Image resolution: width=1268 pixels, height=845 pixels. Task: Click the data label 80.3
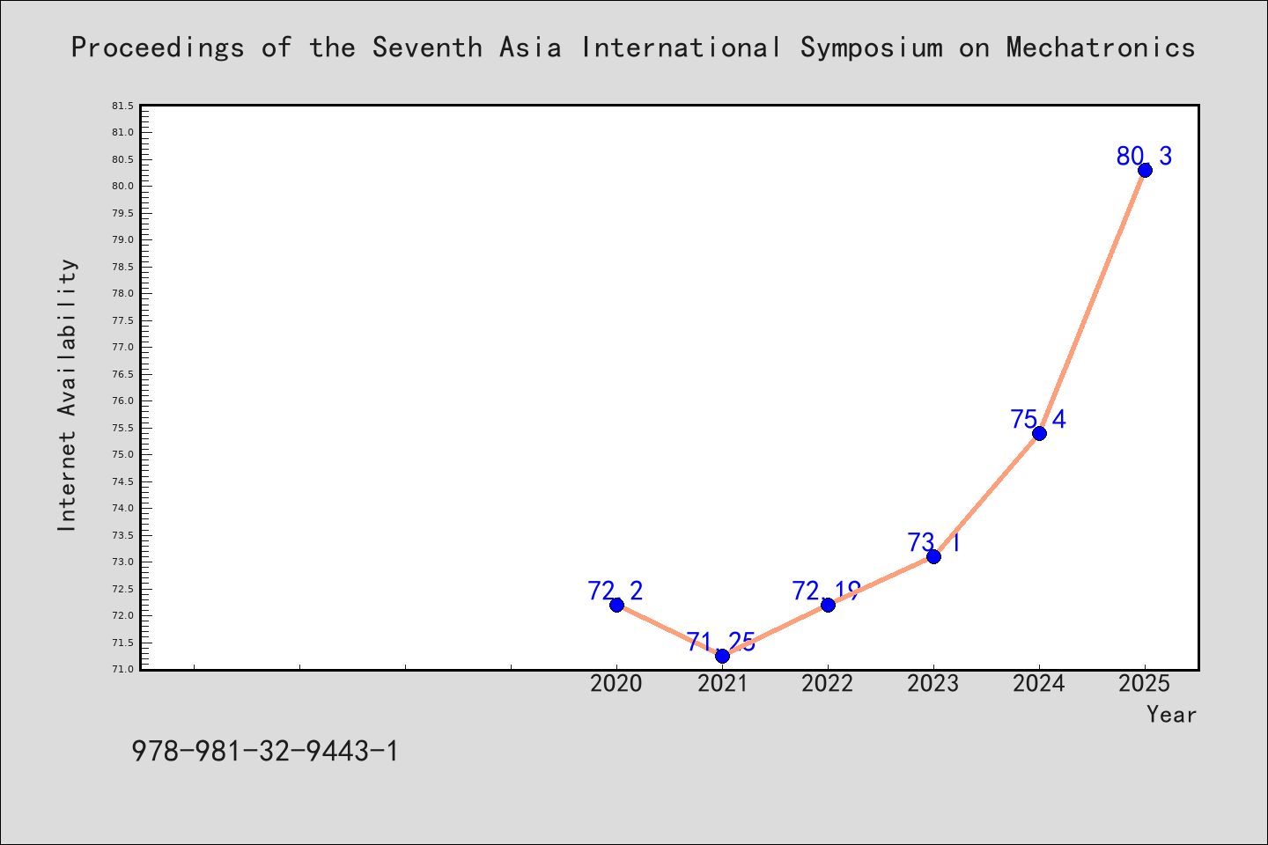[1145, 156]
